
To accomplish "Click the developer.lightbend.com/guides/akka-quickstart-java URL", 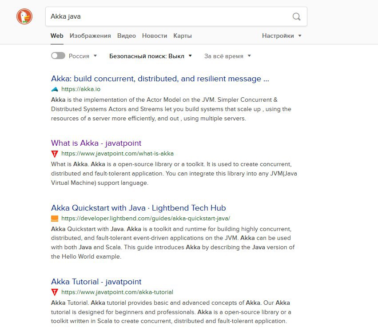I will pyautogui.click(x=146, y=219).
